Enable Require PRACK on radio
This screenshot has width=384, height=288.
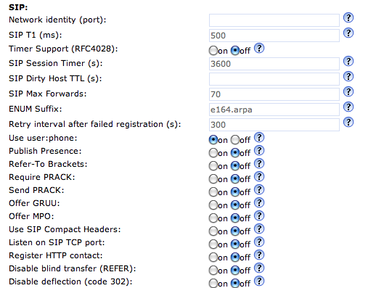(213, 179)
